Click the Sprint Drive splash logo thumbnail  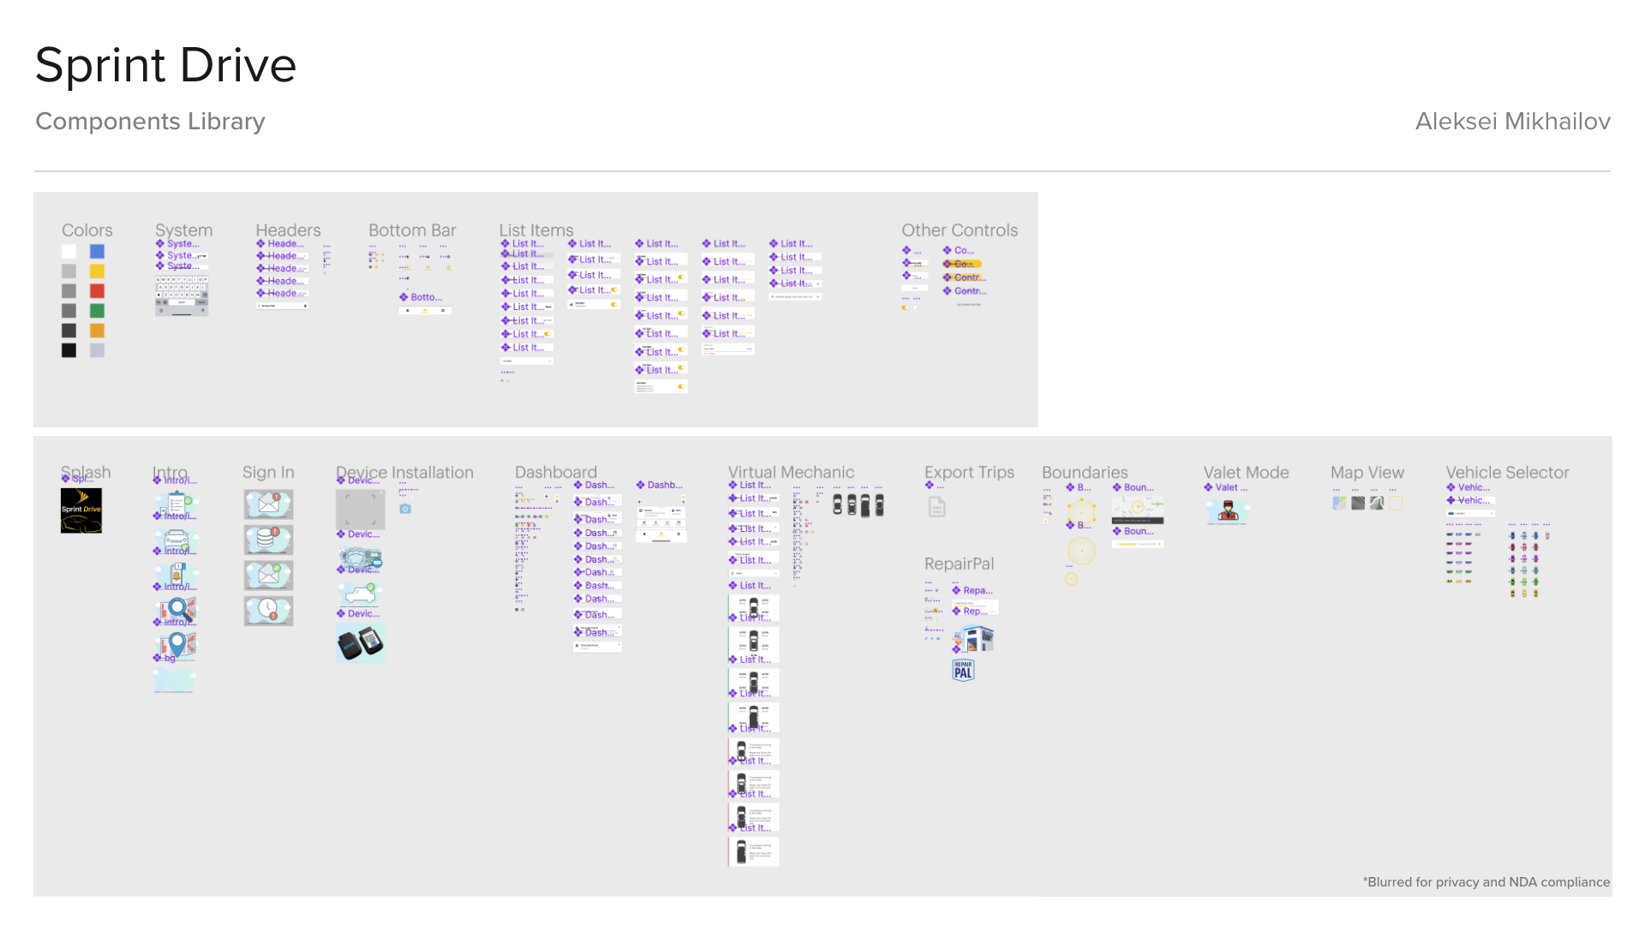(x=81, y=510)
